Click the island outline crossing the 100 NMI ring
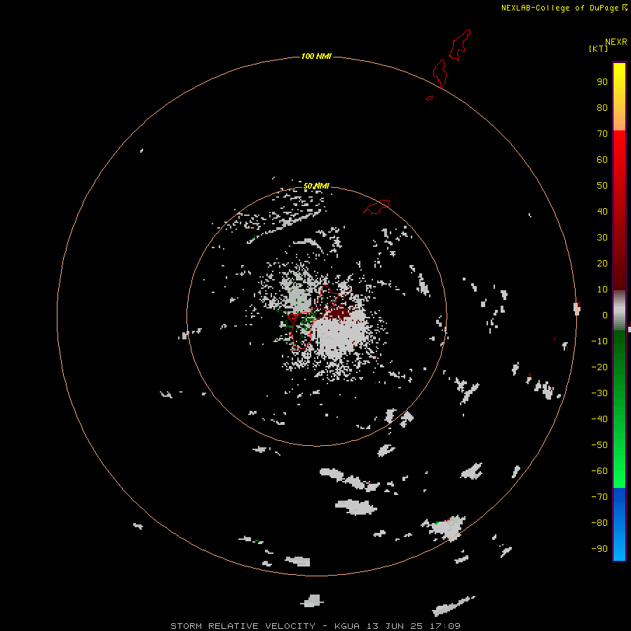 [440, 73]
